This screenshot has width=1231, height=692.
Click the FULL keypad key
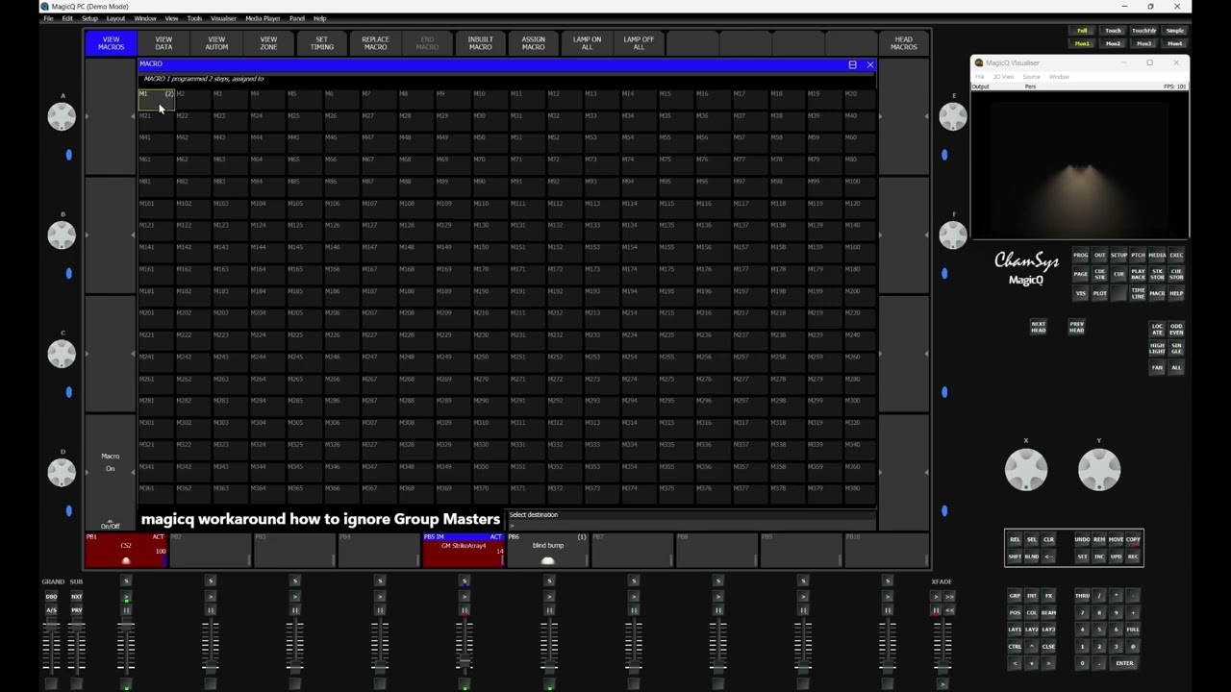pos(1133,630)
